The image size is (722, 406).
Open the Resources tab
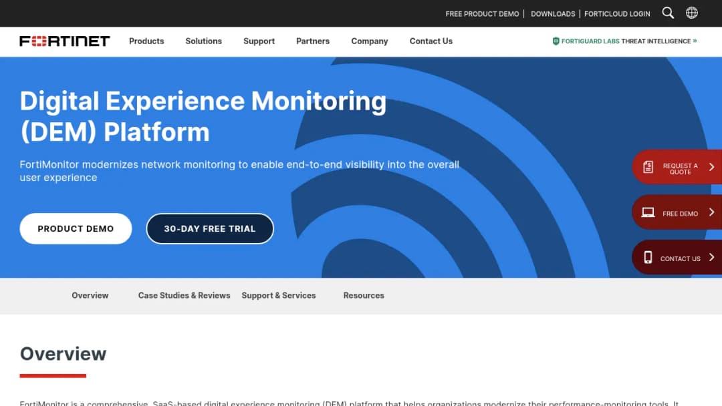point(364,295)
